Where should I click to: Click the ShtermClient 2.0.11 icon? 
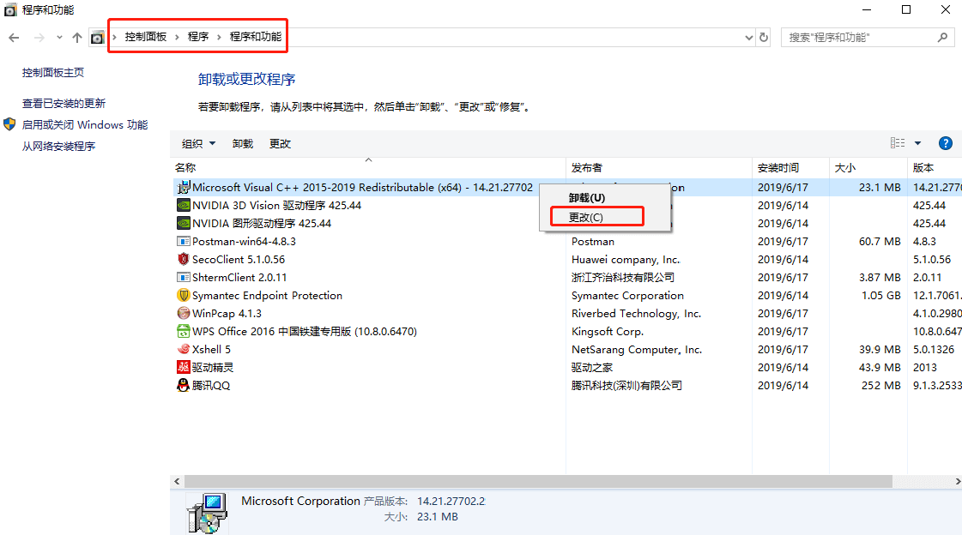(x=183, y=278)
